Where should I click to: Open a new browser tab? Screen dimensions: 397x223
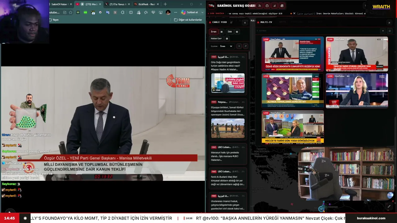pos(165,4)
